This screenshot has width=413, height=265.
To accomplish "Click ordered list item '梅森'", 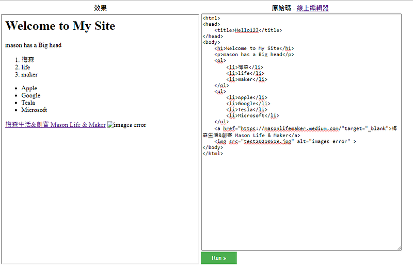I will pos(28,60).
